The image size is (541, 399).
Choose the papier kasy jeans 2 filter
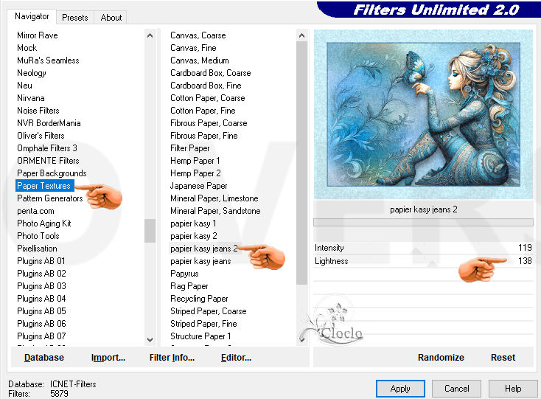[x=204, y=249]
